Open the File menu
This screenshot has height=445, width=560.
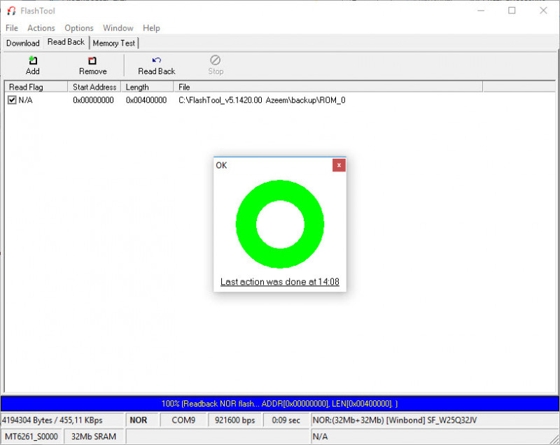coord(12,28)
